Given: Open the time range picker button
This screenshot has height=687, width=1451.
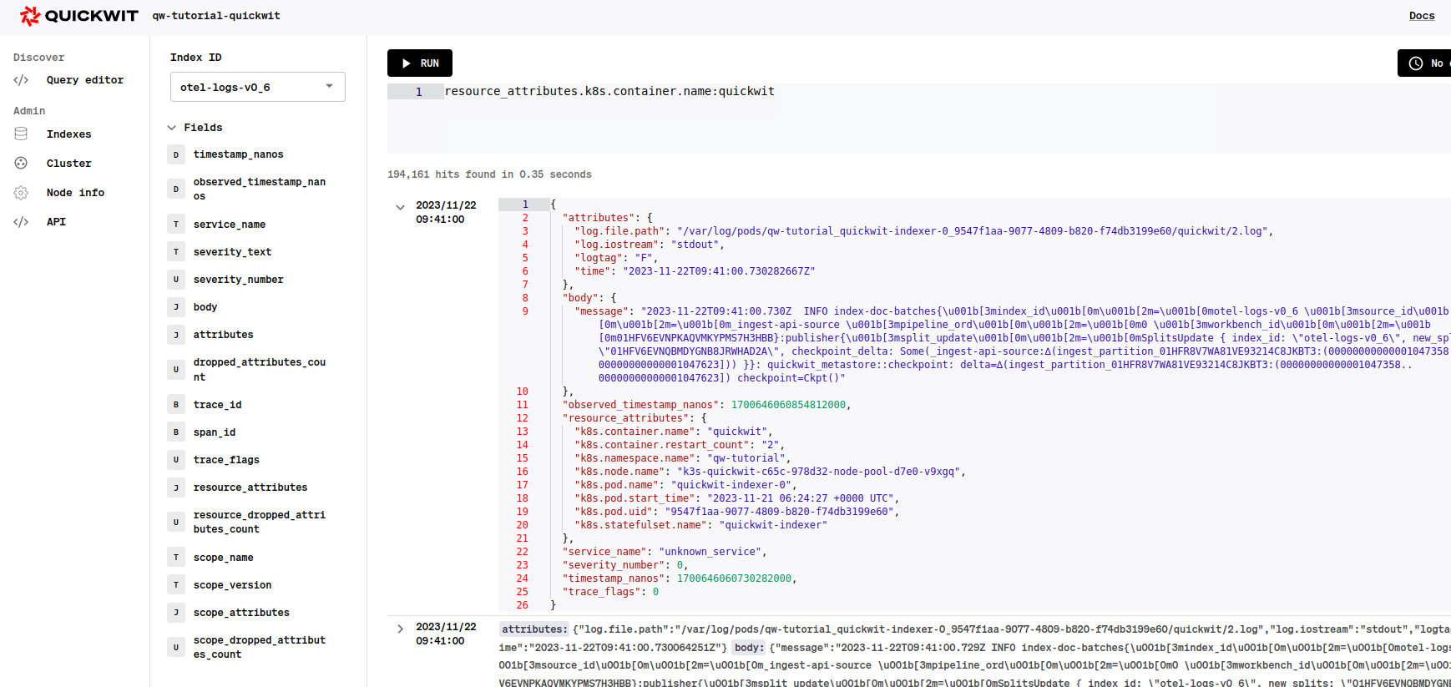Looking at the screenshot, I should coord(1425,63).
